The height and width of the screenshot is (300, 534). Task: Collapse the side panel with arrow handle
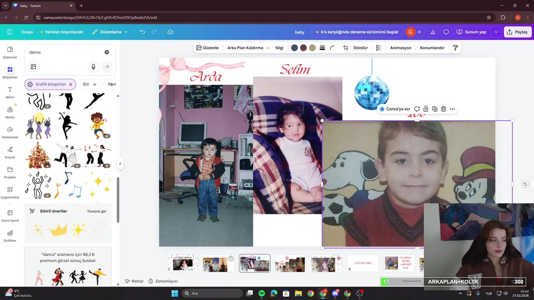click(x=120, y=164)
